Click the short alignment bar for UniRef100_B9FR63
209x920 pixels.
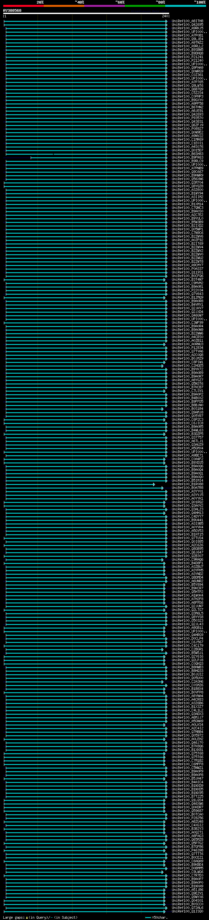[99, 158]
